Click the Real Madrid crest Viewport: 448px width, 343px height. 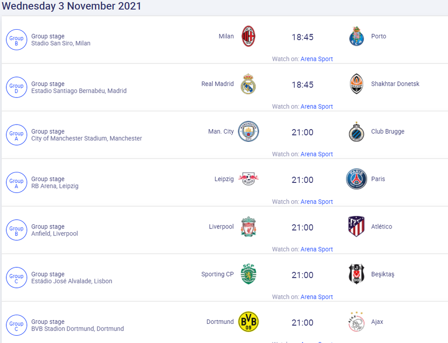point(248,84)
